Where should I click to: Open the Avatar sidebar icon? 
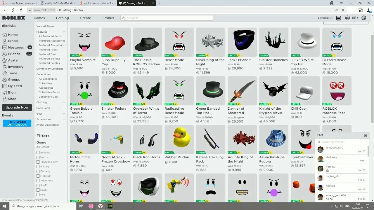click(x=4, y=60)
